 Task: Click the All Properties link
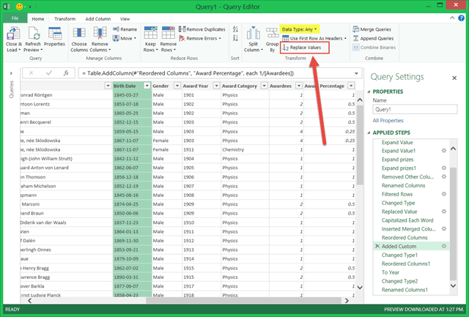387,119
